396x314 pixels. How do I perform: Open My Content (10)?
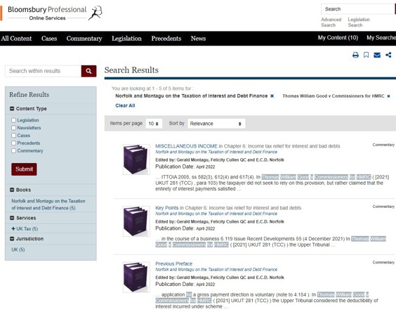338,38
